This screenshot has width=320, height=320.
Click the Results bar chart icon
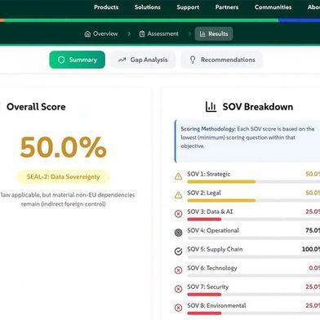pyautogui.click(x=202, y=34)
